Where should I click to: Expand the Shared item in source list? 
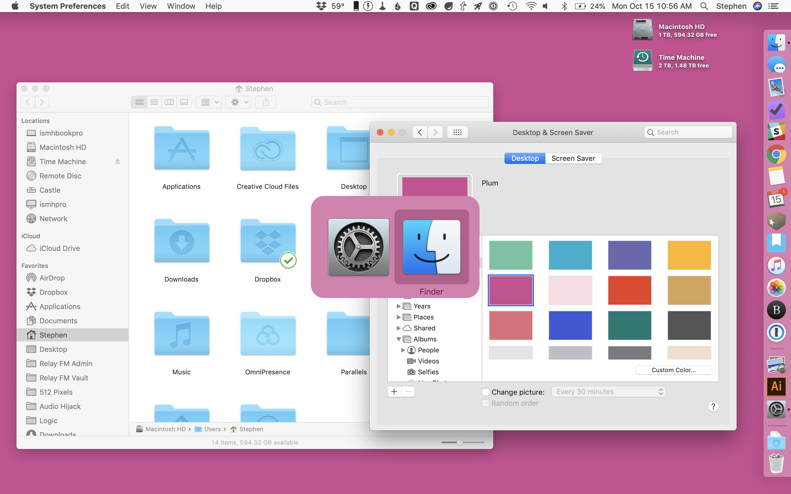coord(398,328)
